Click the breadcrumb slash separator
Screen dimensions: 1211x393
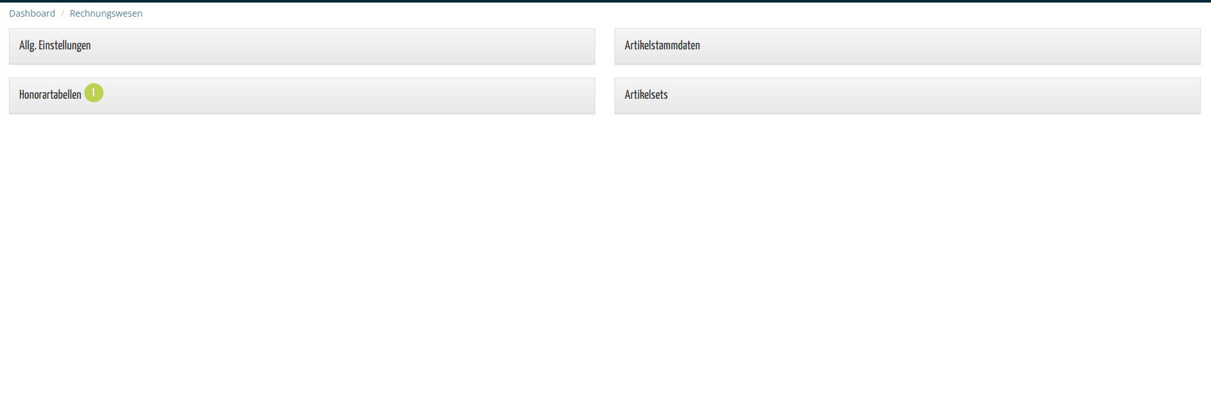coord(63,13)
